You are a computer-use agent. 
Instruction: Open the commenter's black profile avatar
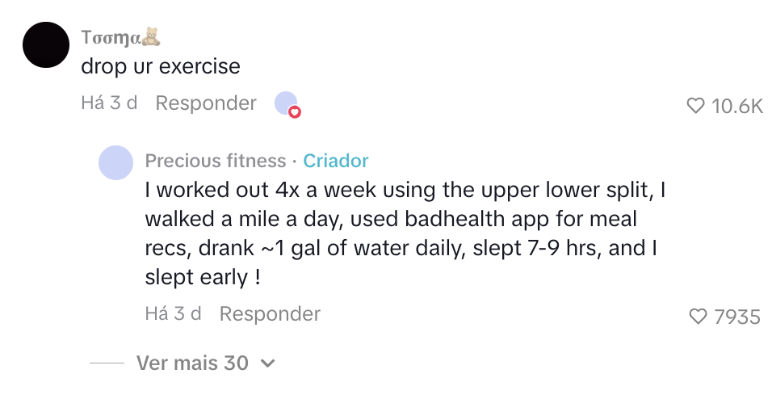(46, 45)
